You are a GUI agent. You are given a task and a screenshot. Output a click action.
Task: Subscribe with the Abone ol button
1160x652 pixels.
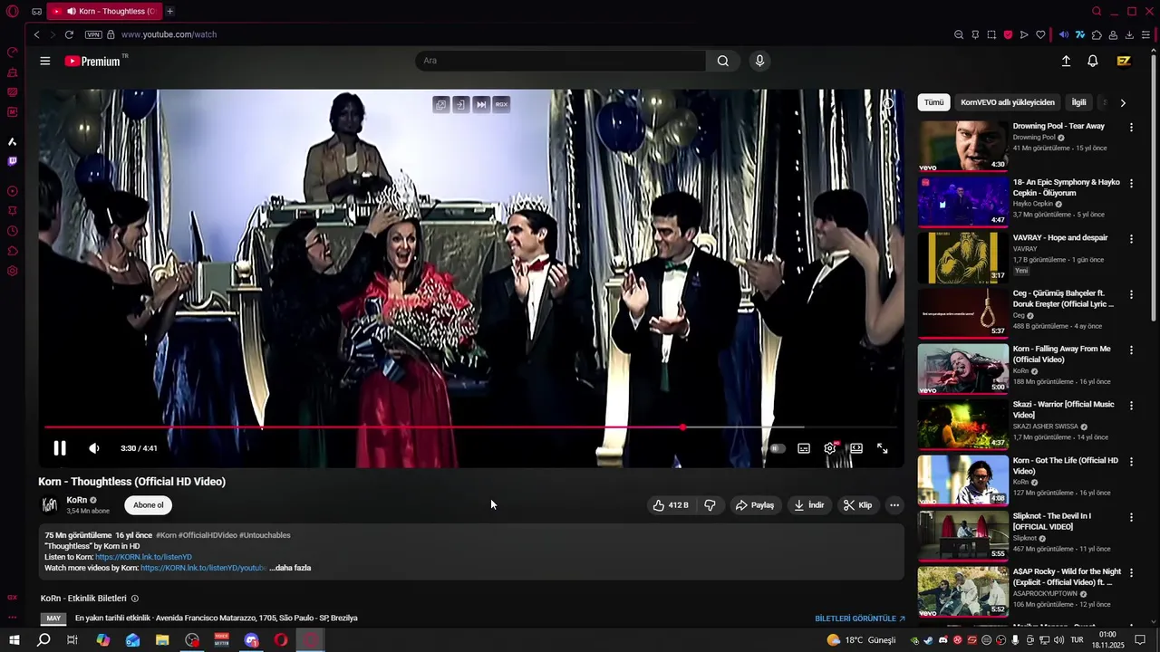point(149,505)
